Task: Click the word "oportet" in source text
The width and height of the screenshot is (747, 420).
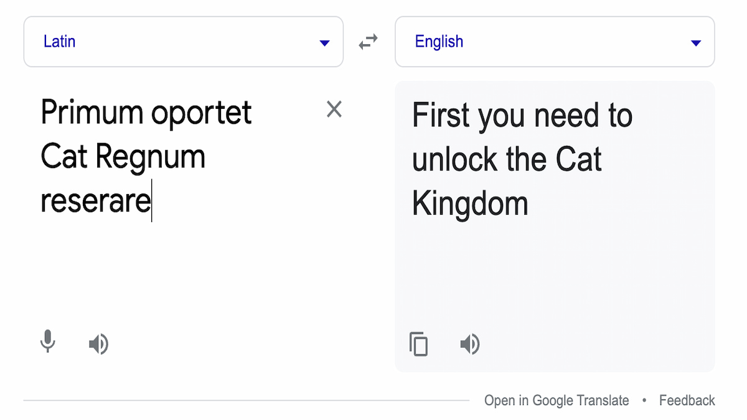Action: pos(202,113)
